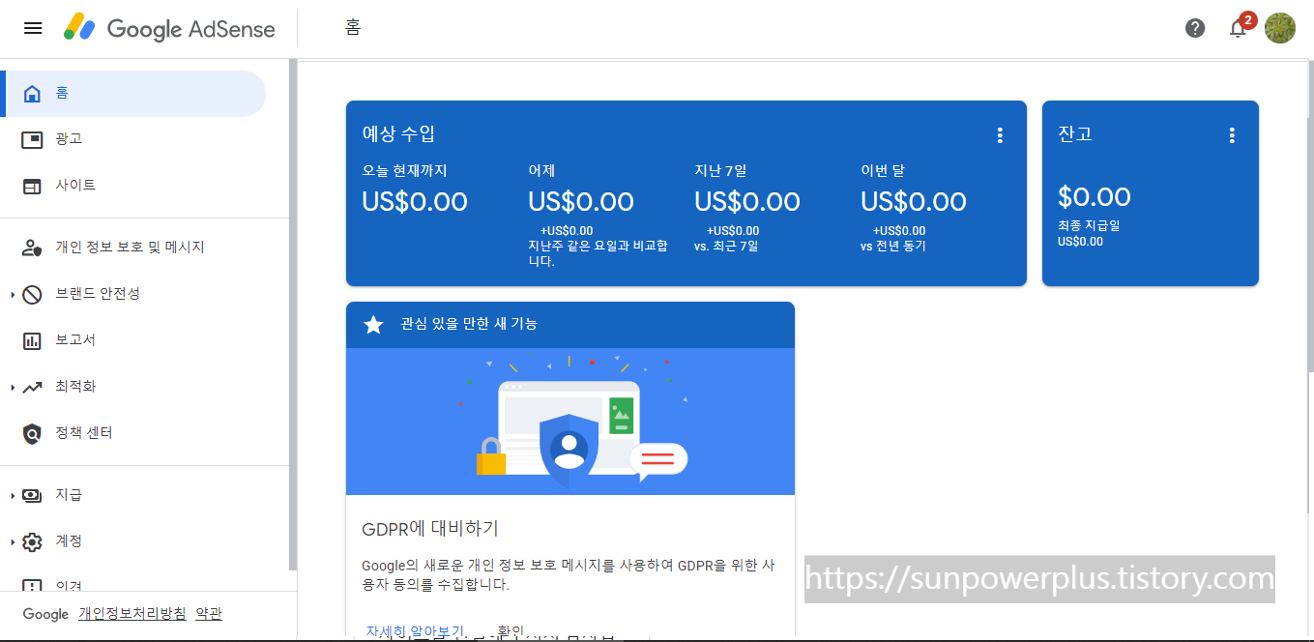Open the notifications bell
This screenshot has height=642, width=1314.
[x=1238, y=28]
